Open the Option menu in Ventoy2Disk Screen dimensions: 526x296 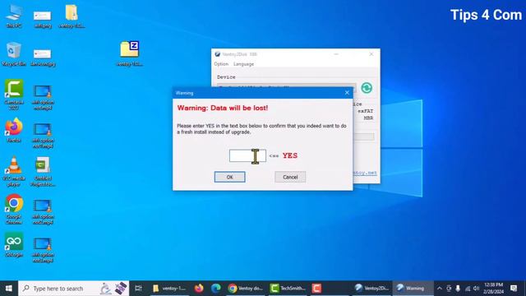tap(221, 64)
